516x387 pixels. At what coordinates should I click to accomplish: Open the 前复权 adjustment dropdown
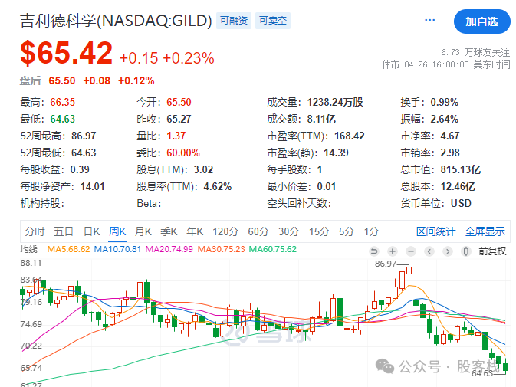click(492, 251)
